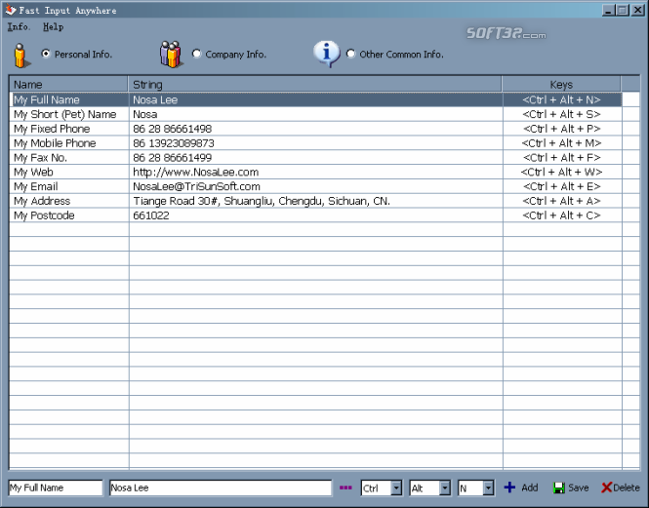Close the Fast Input Anywhere window
Screen dimensions: 649x508
[637, 10]
